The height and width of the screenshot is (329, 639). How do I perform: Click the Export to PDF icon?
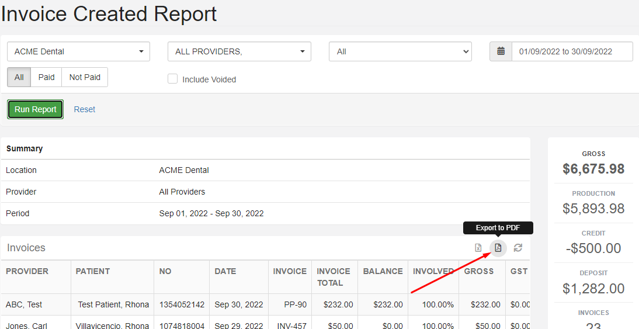[498, 248]
